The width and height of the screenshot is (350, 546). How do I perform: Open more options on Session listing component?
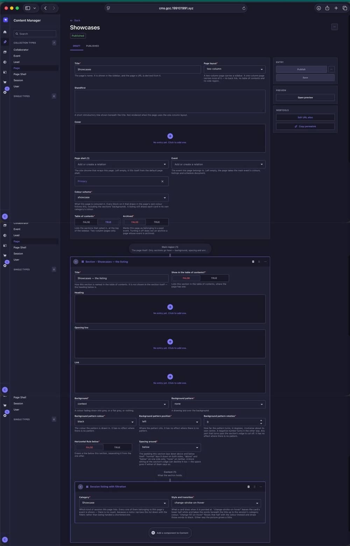[x=261, y=486]
